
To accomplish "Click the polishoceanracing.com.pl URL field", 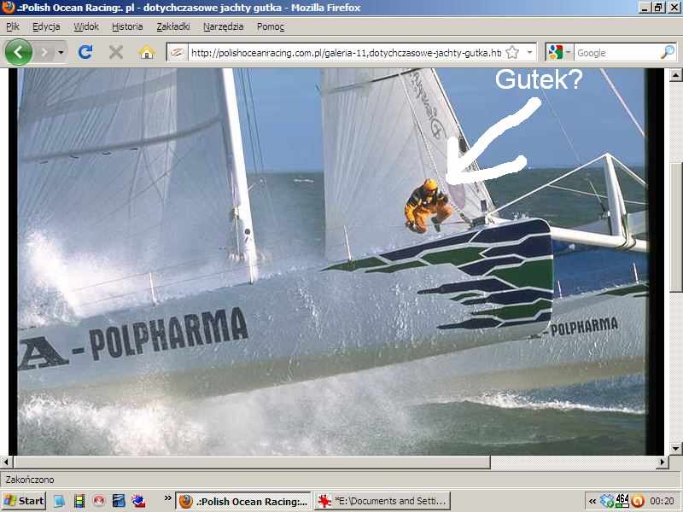I will tap(347, 53).
